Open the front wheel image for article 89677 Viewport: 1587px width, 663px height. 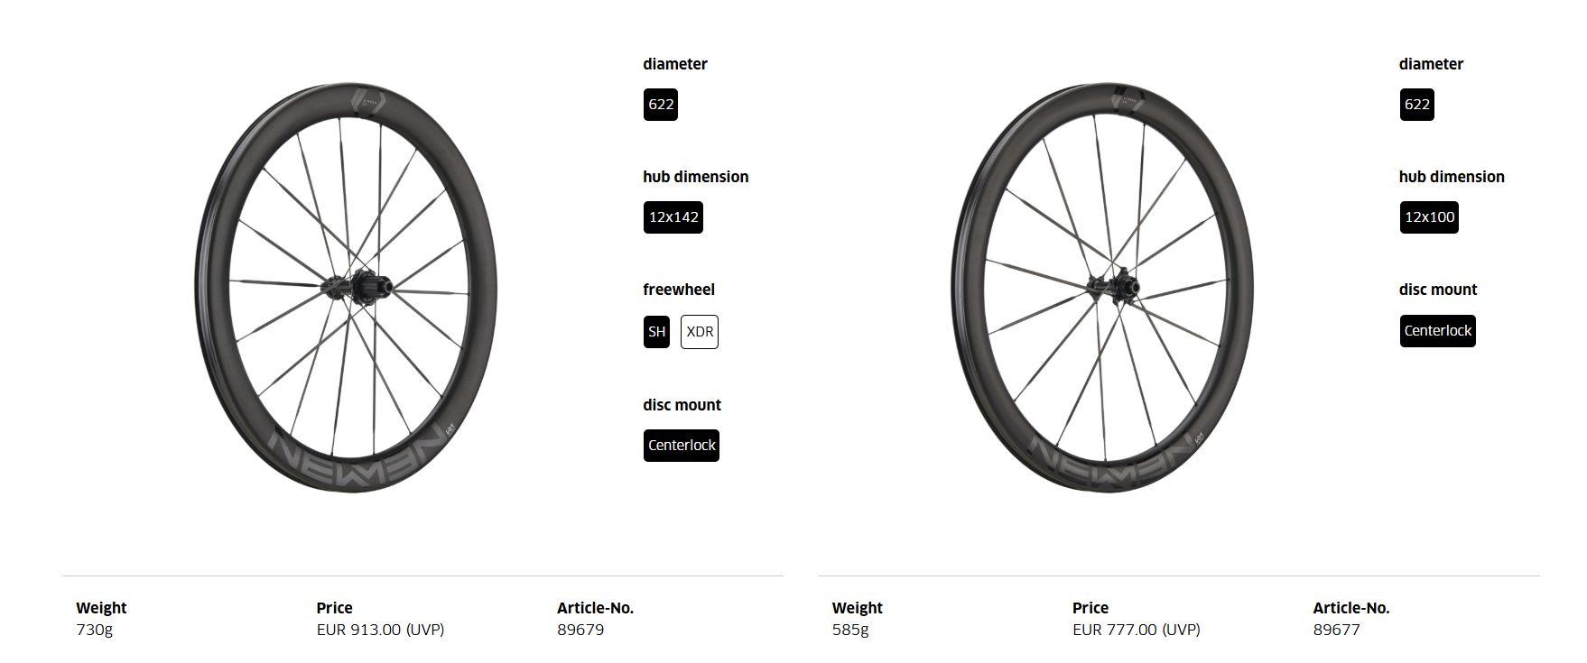[1102, 288]
